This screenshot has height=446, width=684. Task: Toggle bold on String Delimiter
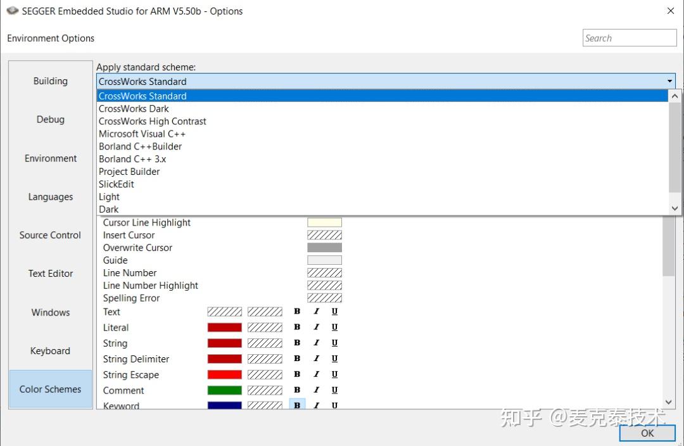pyautogui.click(x=297, y=359)
